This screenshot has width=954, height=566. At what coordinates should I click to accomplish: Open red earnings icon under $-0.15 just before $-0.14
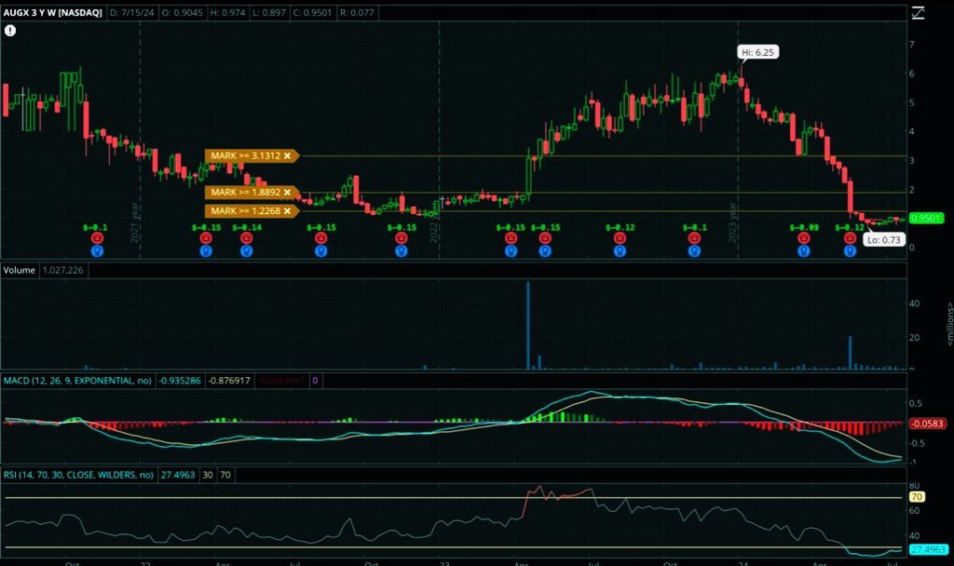click(206, 238)
